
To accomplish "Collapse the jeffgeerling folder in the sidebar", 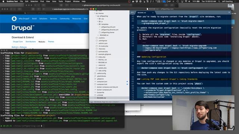I will click(x=96, y=16).
